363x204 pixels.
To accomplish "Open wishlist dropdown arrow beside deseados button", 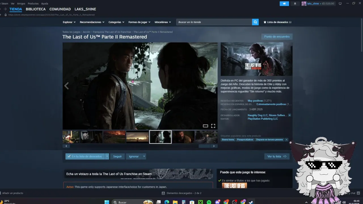I will pyautogui.click(x=107, y=156).
